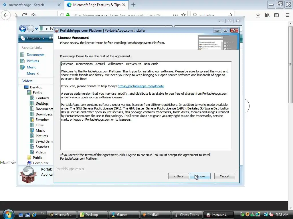Expand More favorite links
The width and height of the screenshot is (293, 219).
(x=33, y=73)
